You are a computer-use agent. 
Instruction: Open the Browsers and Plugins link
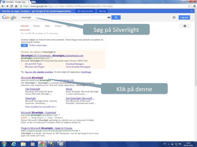[35, 67]
